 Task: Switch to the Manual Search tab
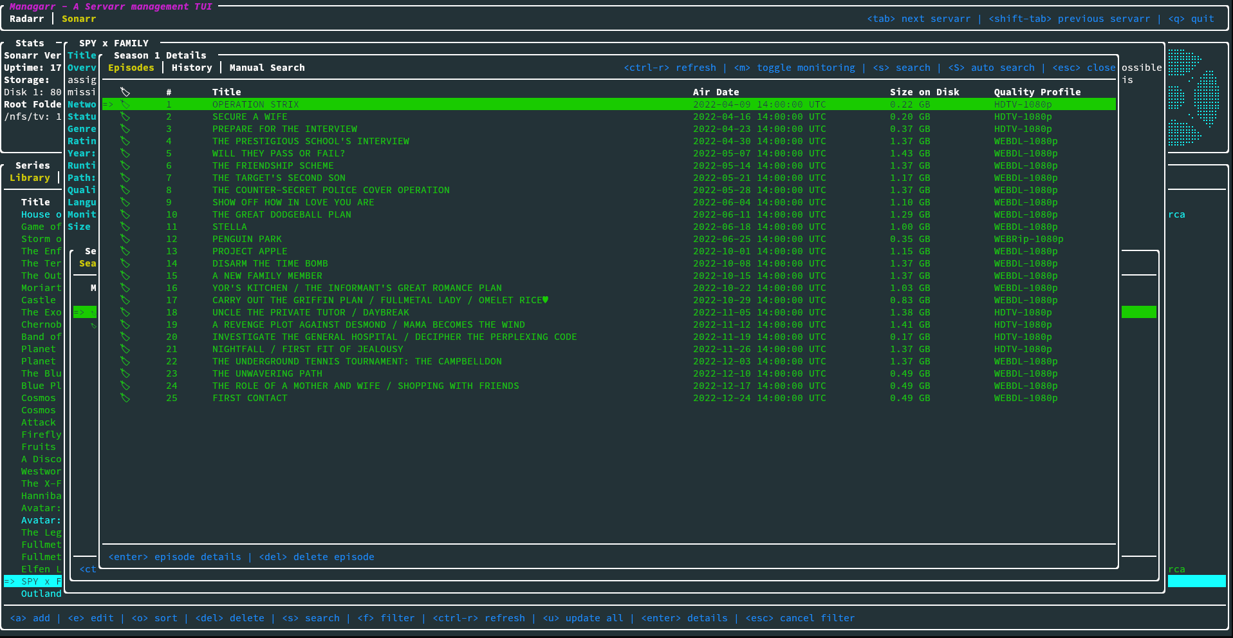coord(267,68)
